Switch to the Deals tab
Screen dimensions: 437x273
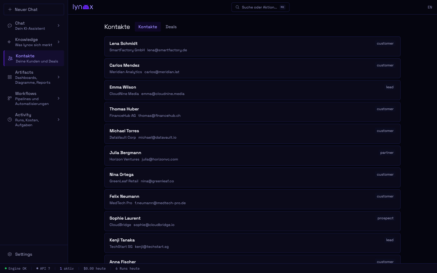point(171,27)
